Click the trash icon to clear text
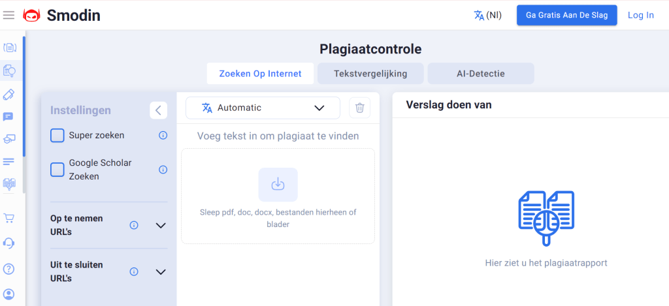Image resolution: width=669 pixels, height=306 pixels. pos(359,108)
